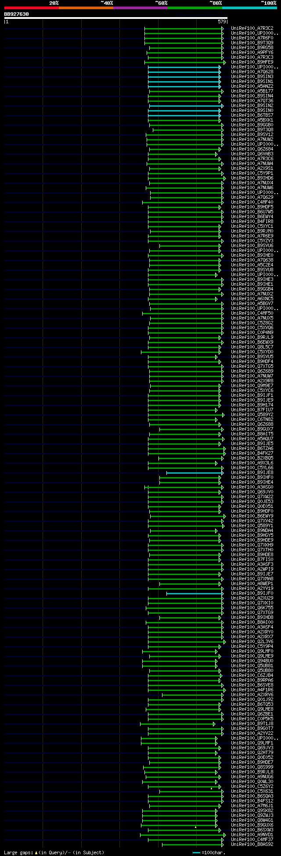
Task: Open UniRef100_B6TZA6 label
Action: (252, 449)
